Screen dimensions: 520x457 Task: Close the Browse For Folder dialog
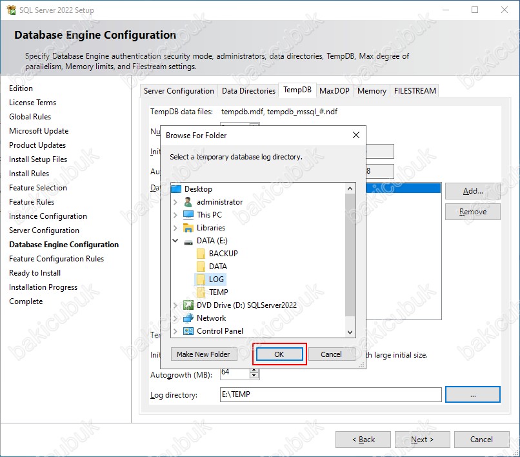pos(356,135)
